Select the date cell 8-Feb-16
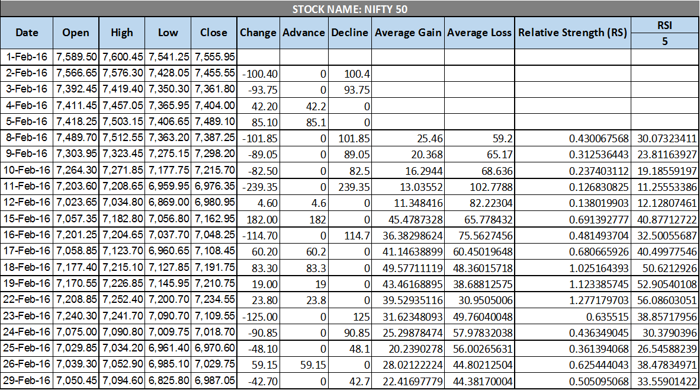 pos(27,138)
